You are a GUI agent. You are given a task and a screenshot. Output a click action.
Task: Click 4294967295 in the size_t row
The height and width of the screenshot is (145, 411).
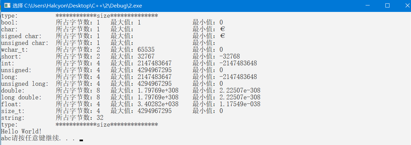155,111
